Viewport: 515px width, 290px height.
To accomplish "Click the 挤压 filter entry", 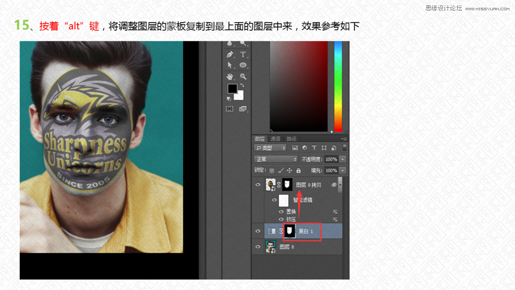I will pos(291,219).
